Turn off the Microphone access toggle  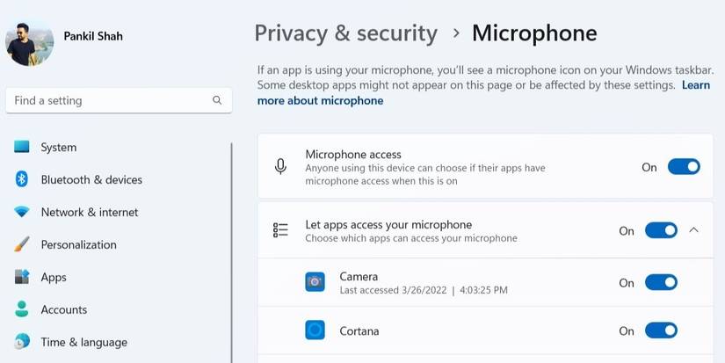(684, 167)
